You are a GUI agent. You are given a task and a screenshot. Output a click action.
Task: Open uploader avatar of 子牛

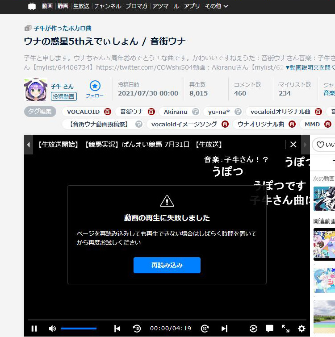click(36, 90)
